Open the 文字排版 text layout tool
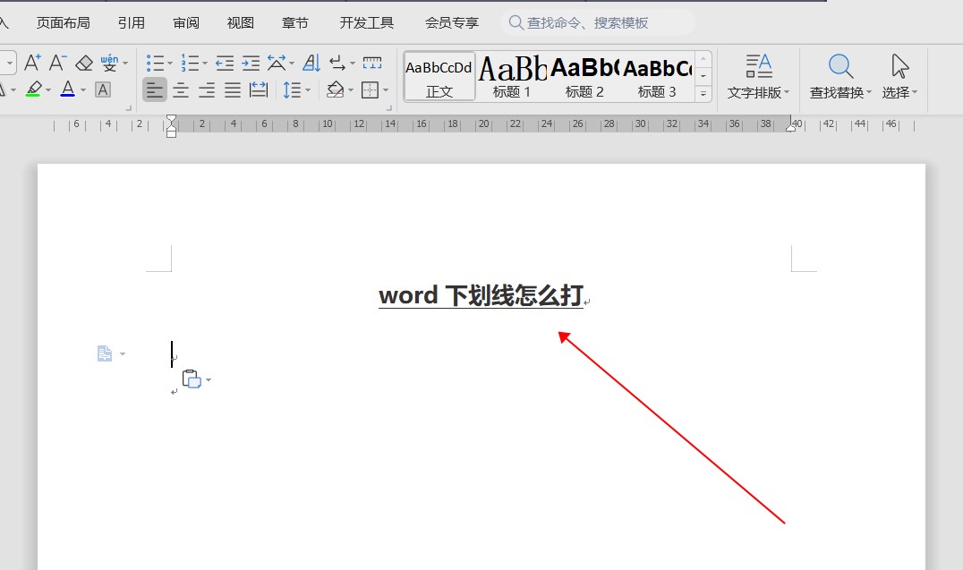Viewport: 963px width, 570px height. (759, 76)
